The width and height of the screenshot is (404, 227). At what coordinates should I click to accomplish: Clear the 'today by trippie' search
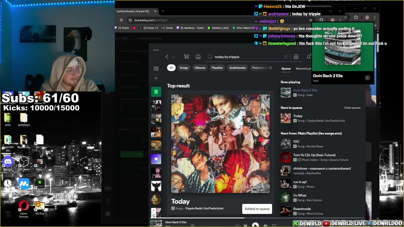[286, 57]
